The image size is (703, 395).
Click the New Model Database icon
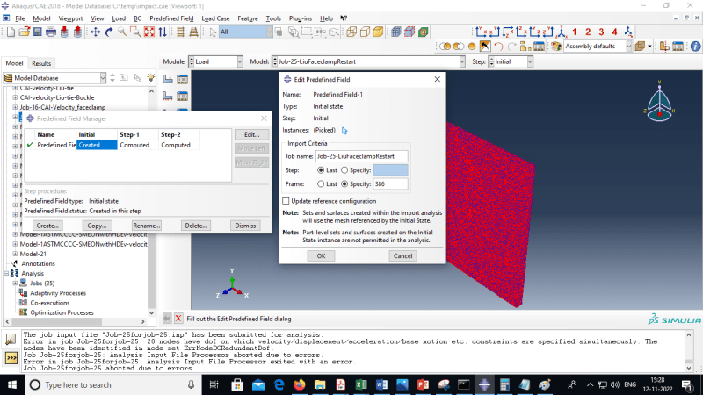[x=11, y=32]
